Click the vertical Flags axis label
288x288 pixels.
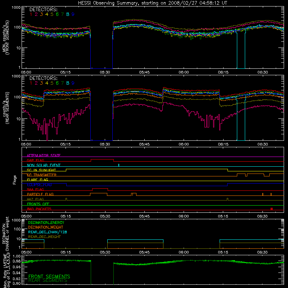tap(15, 180)
